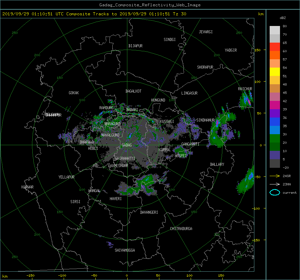Click the LINGASUR city label
300x280 pixels.
tap(189, 93)
